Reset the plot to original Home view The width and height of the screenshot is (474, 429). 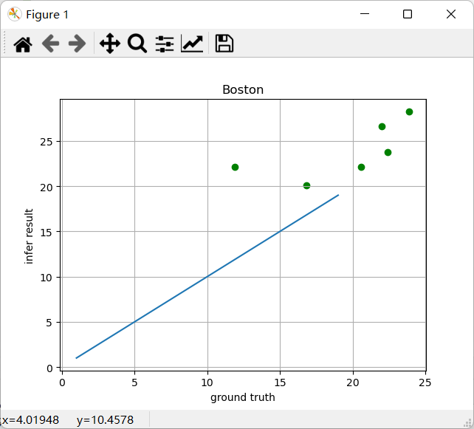pyautogui.click(x=23, y=44)
